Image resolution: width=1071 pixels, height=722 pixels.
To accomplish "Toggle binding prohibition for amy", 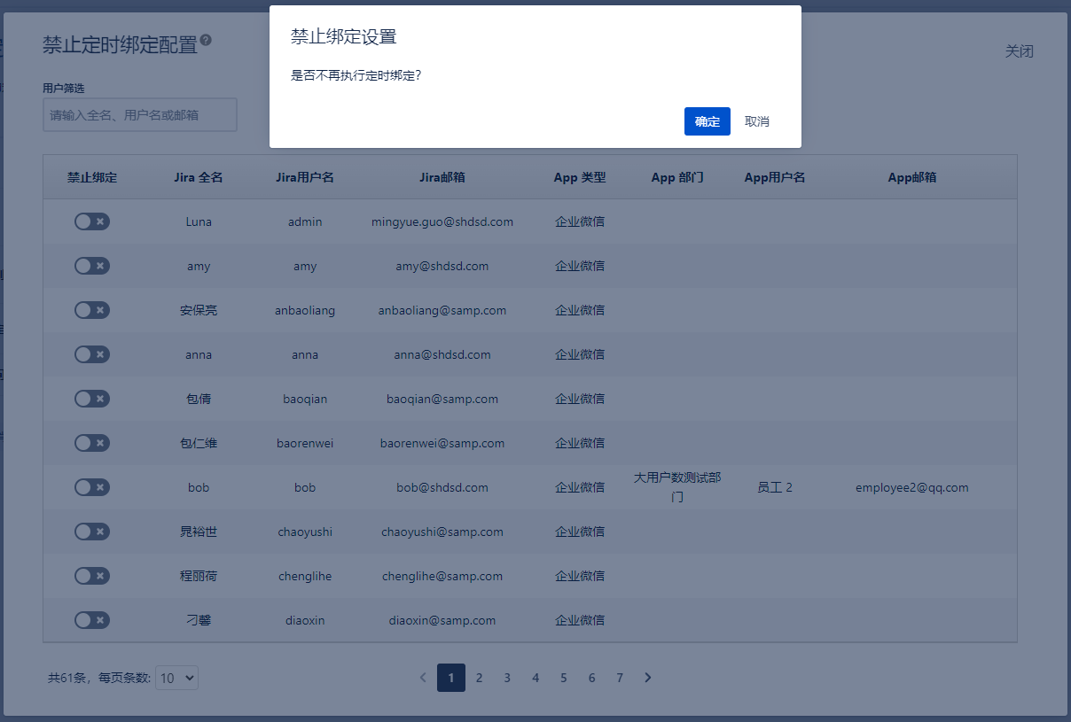I will click(x=92, y=266).
